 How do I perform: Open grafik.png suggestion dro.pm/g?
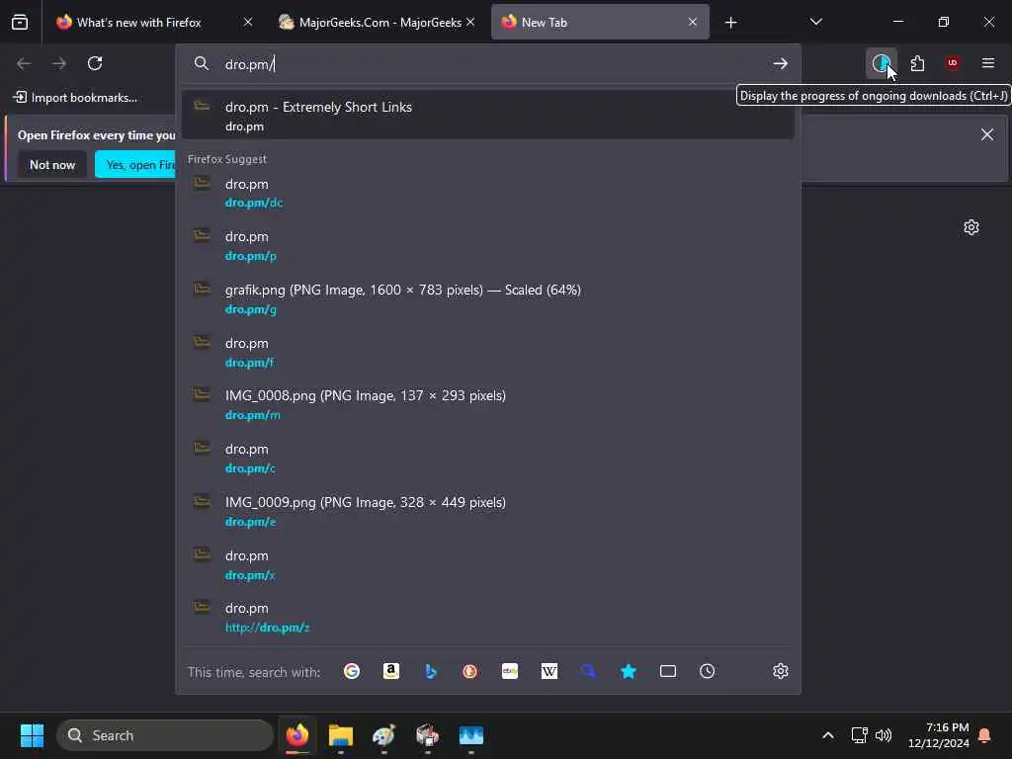point(487,298)
